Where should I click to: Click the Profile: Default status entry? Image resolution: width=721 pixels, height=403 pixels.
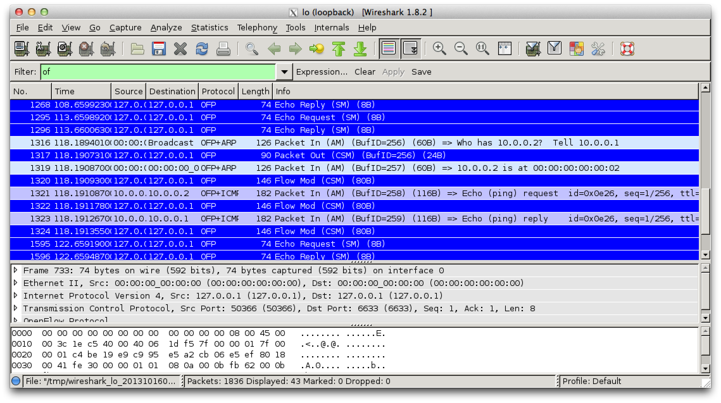pyautogui.click(x=592, y=381)
